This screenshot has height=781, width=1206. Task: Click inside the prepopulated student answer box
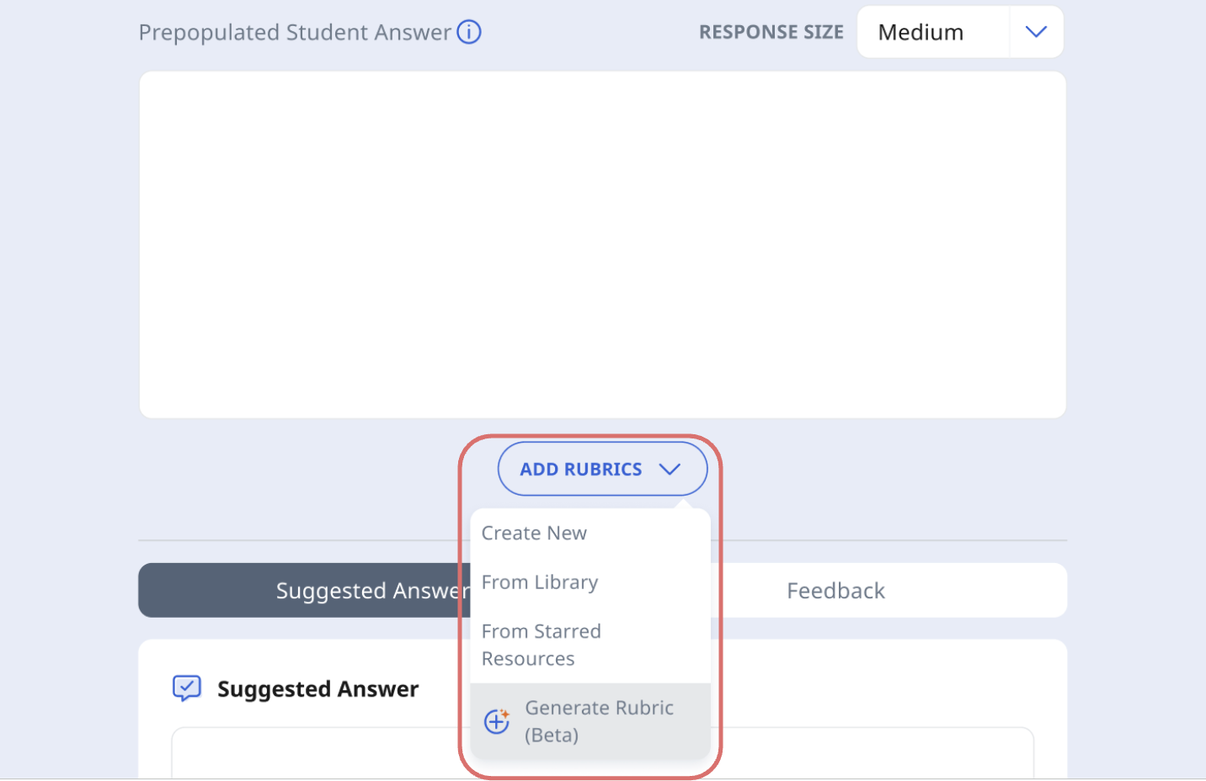[x=602, y=244]
